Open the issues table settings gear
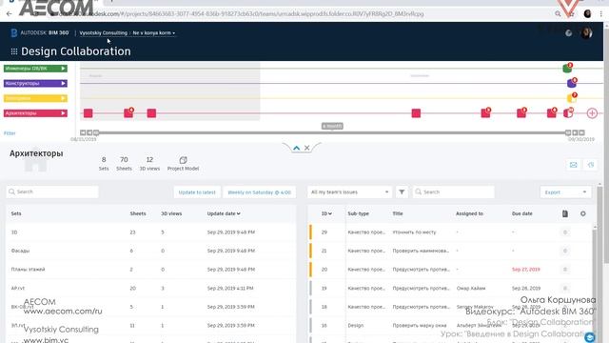 [x=583, y=213]
